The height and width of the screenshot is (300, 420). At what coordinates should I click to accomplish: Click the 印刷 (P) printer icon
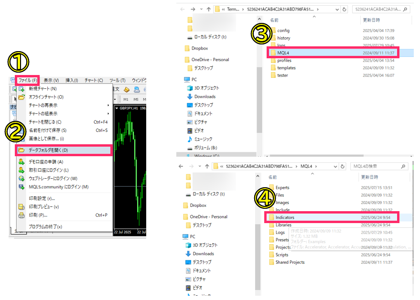tap(21, 215)
